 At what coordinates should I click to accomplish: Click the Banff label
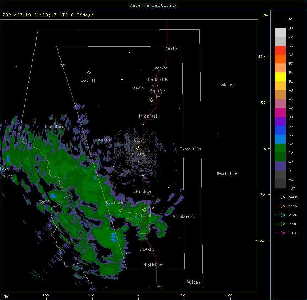(45, 202)
